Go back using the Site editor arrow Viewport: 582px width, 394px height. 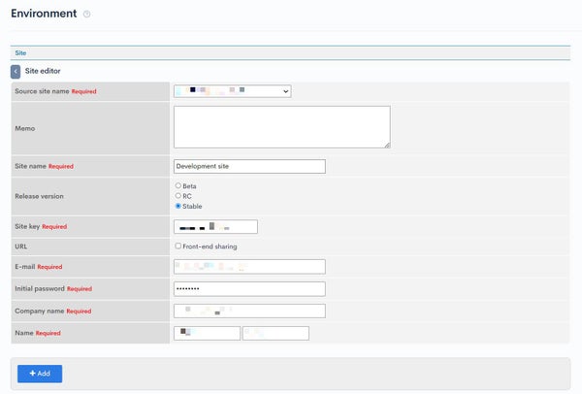click(16, 72)
